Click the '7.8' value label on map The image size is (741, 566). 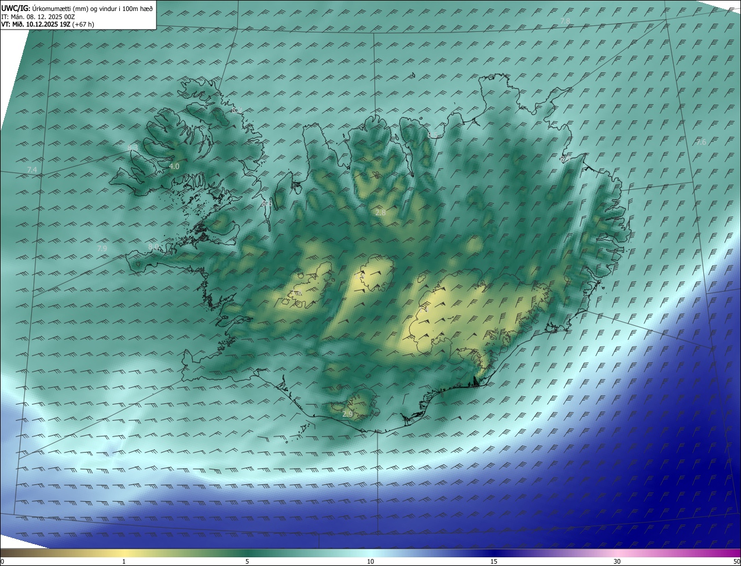pos(566,21)
